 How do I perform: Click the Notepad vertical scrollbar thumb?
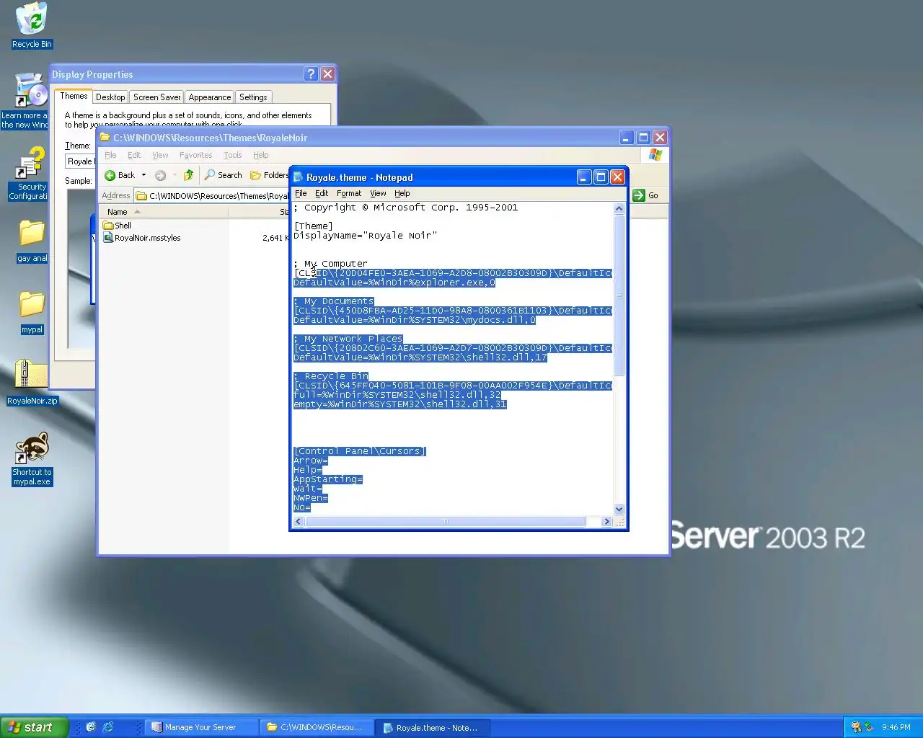(x=619, y=295)
